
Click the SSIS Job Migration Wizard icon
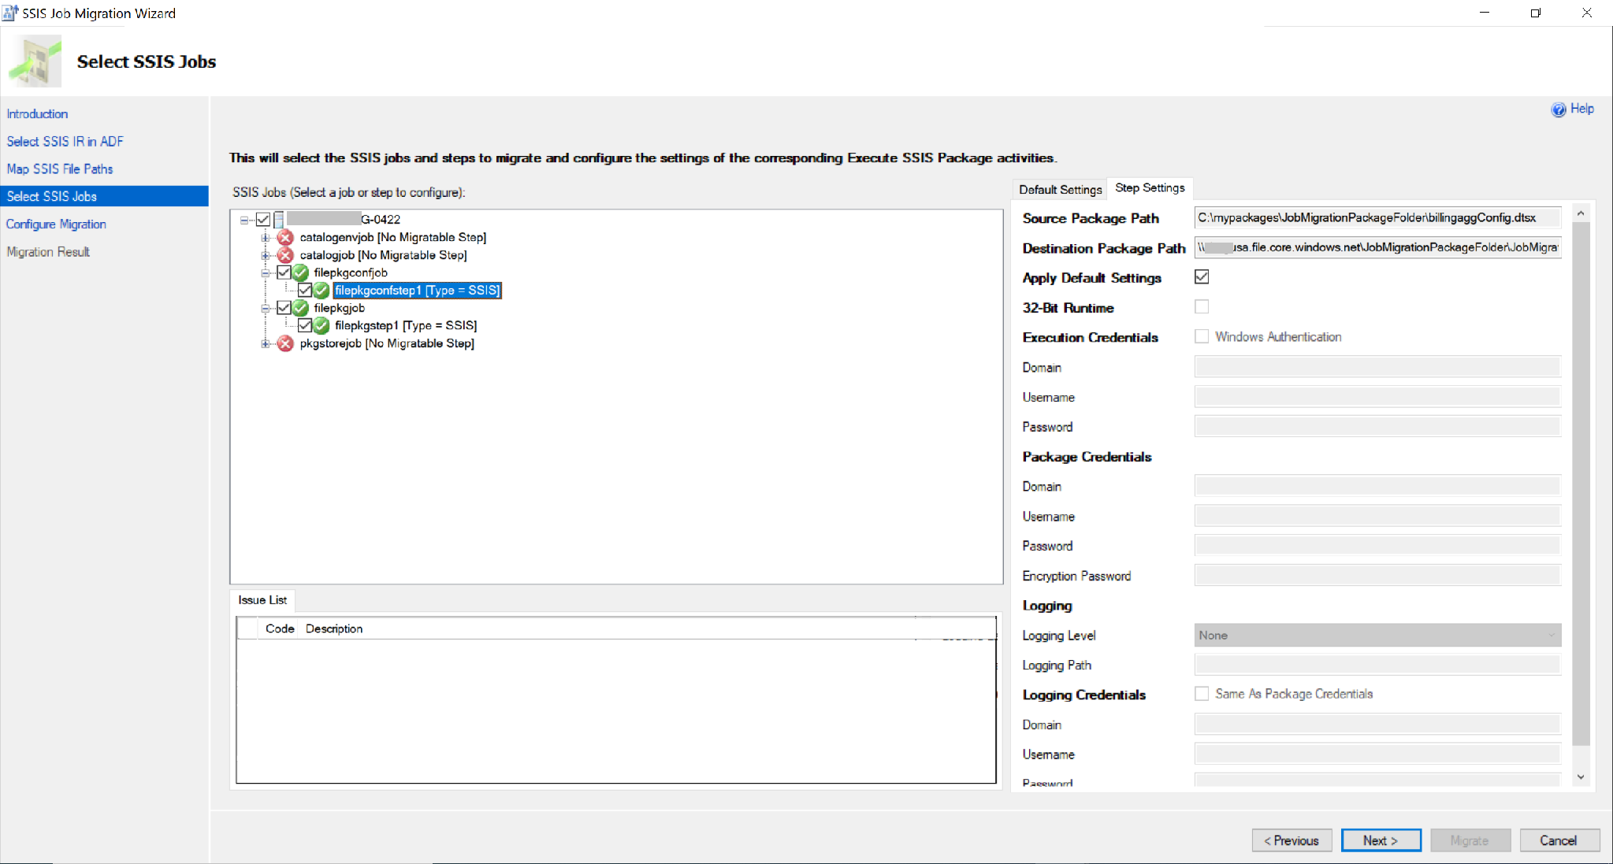tap(12, 12)
